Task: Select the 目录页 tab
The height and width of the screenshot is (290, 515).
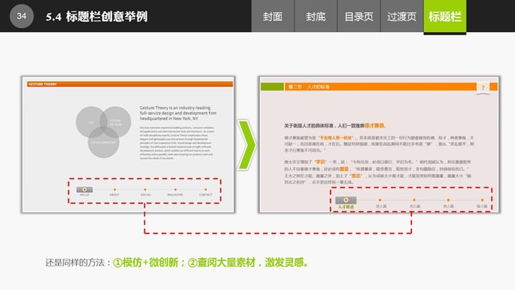Action: 359,16
